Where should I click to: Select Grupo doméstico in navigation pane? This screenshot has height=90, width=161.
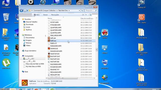tap(30, 51)
